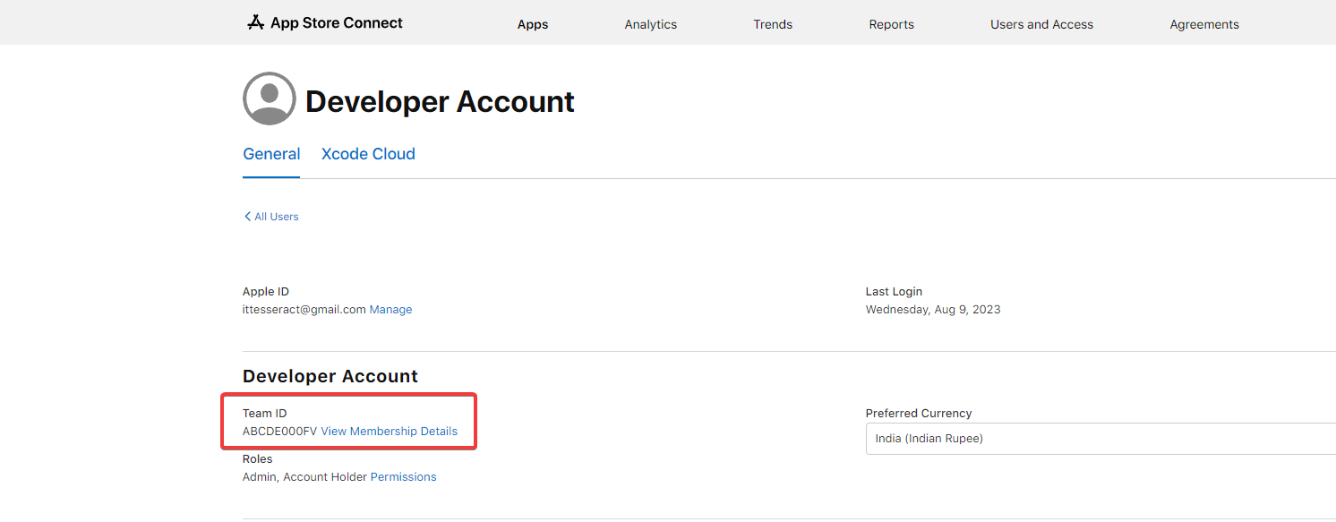Click the Last Login date text
Screen dimensions: 1336x522
932,310
